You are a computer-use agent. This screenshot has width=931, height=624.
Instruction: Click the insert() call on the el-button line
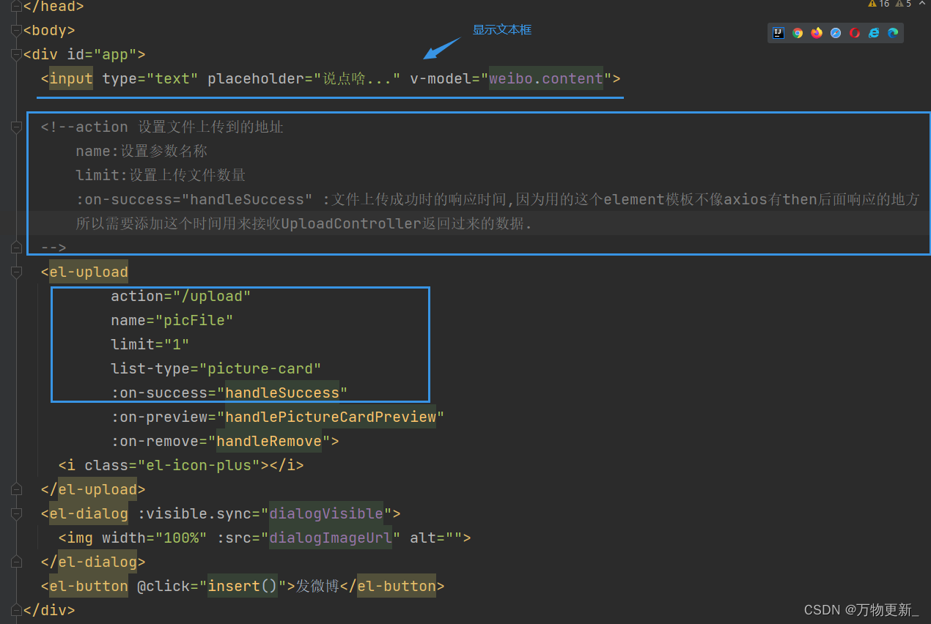242,586
